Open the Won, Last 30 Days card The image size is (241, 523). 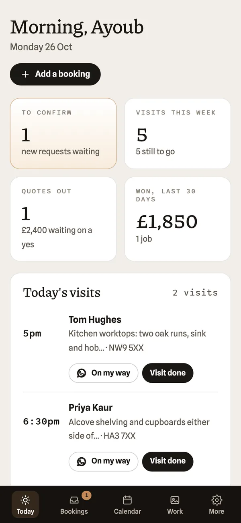point(178,219)
